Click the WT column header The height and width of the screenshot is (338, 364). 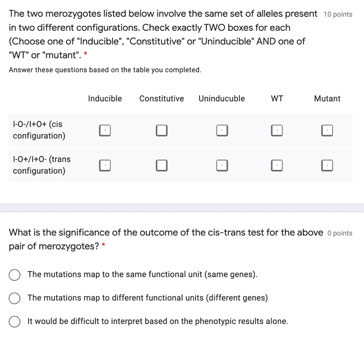click(277, 99)
